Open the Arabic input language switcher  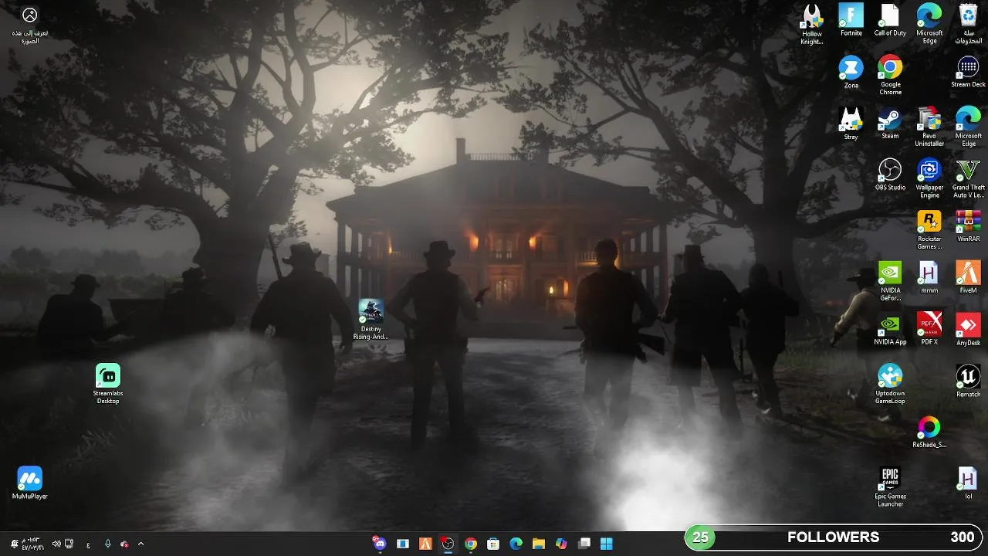coord(88,544)
